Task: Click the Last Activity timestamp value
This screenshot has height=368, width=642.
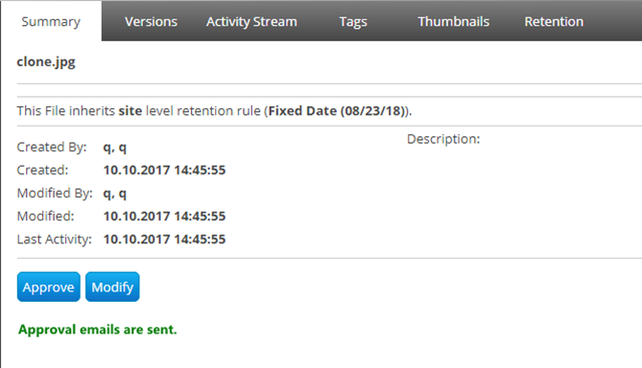Action: point(164,240)
